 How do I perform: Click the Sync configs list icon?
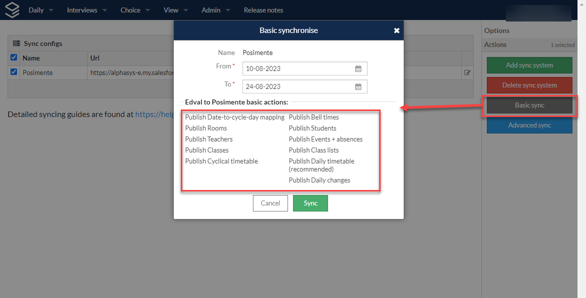[x=17, y=43]
